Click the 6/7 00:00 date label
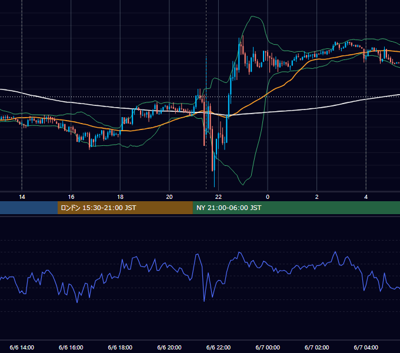400x353 pixels. point(268,347)
